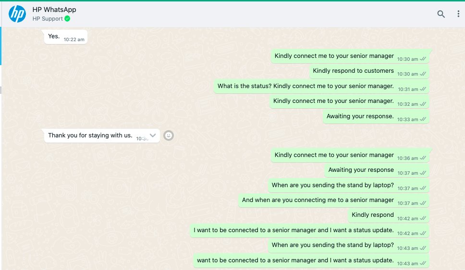Open the HP logo profile picture
Viewport: 465px width, 270px height.
click(17, 14)
